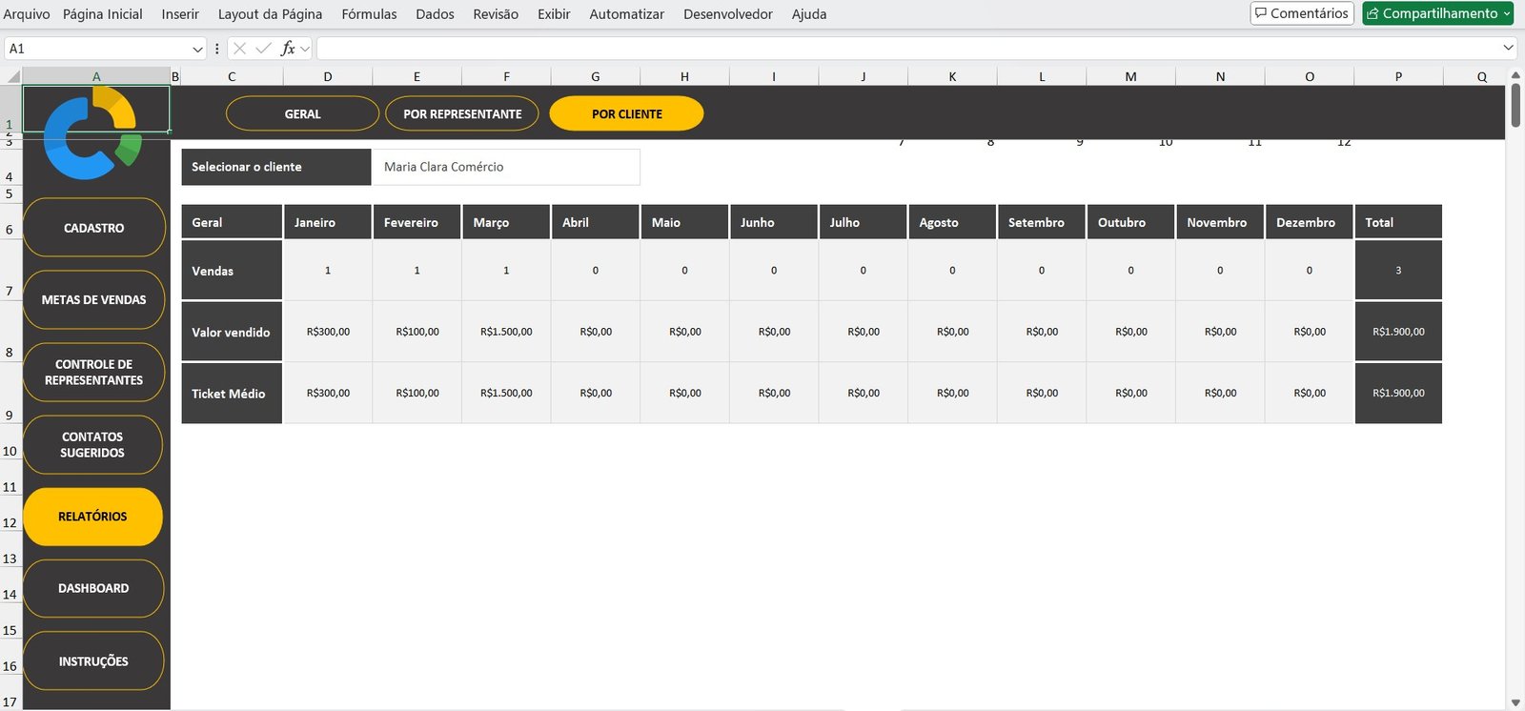Switch to the GERAL report view

(x=302, y=113)
